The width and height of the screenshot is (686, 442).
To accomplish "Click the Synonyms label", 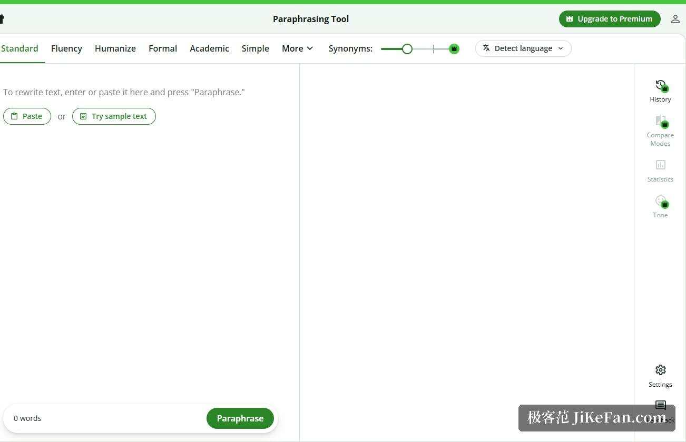I will (x=350, y=48).
